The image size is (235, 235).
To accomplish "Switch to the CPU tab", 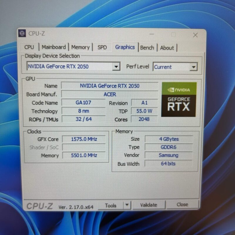I will 29,47.
